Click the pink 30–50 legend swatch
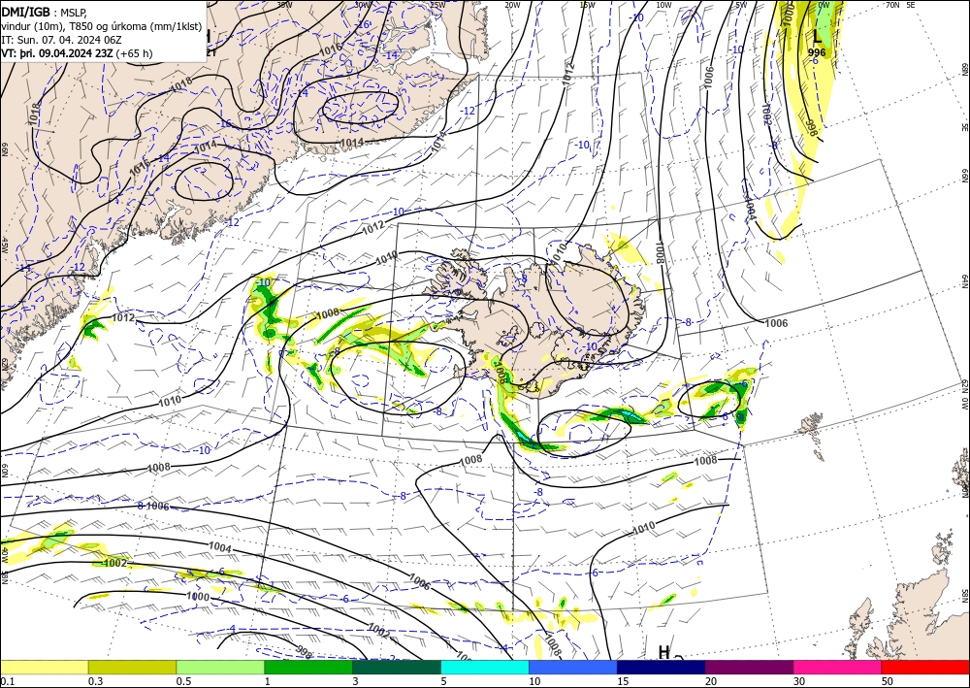The height and width of the screenshot is (688, 970). (x=837, y=667)
